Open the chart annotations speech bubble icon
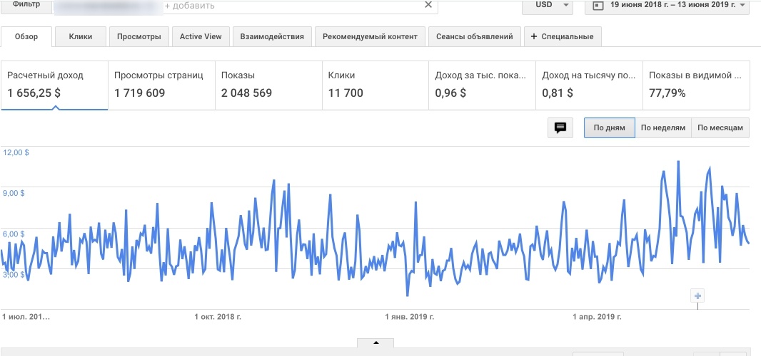The height and width of the screenshot is (356, 761). 560,128
